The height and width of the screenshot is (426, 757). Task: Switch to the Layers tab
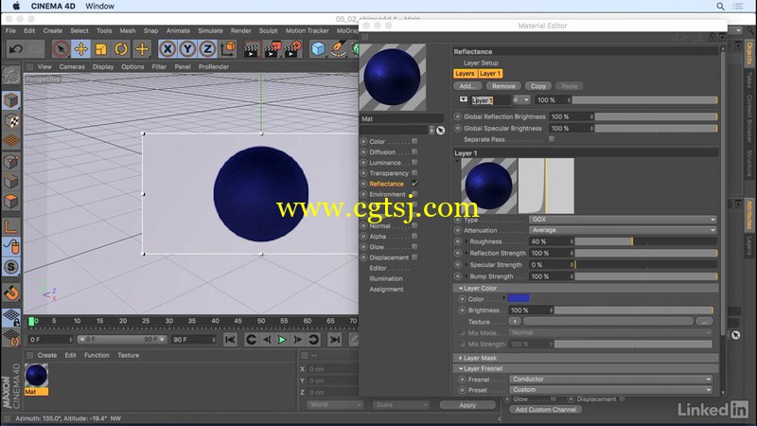click(x=465, y=74)
